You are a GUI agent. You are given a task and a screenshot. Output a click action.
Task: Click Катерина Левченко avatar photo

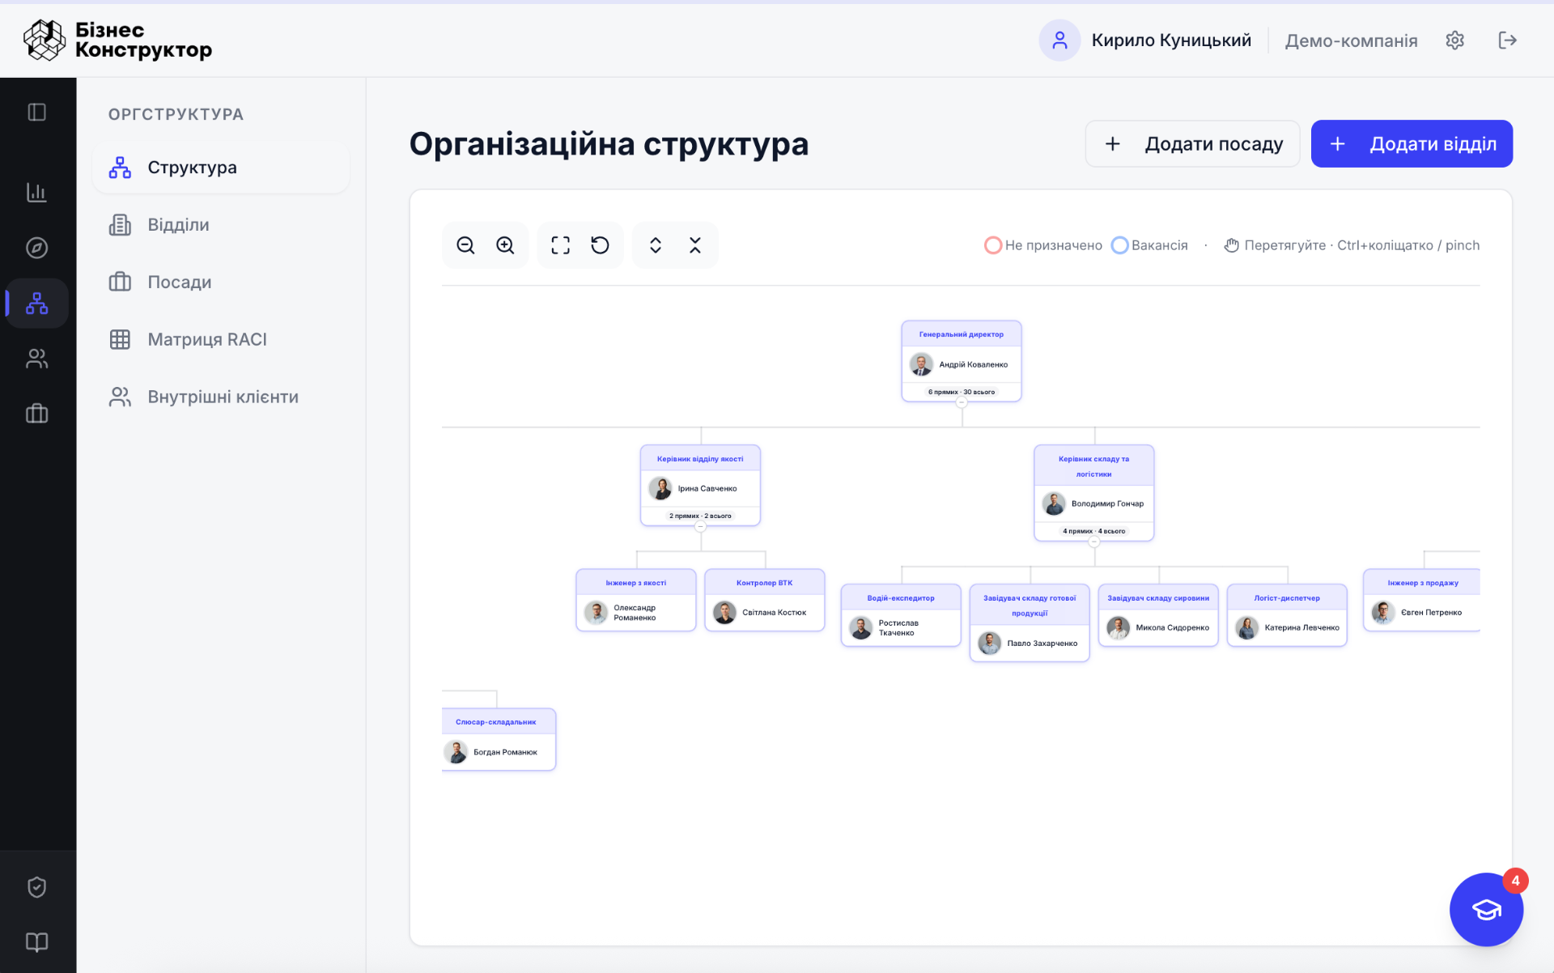(1247, 627)
